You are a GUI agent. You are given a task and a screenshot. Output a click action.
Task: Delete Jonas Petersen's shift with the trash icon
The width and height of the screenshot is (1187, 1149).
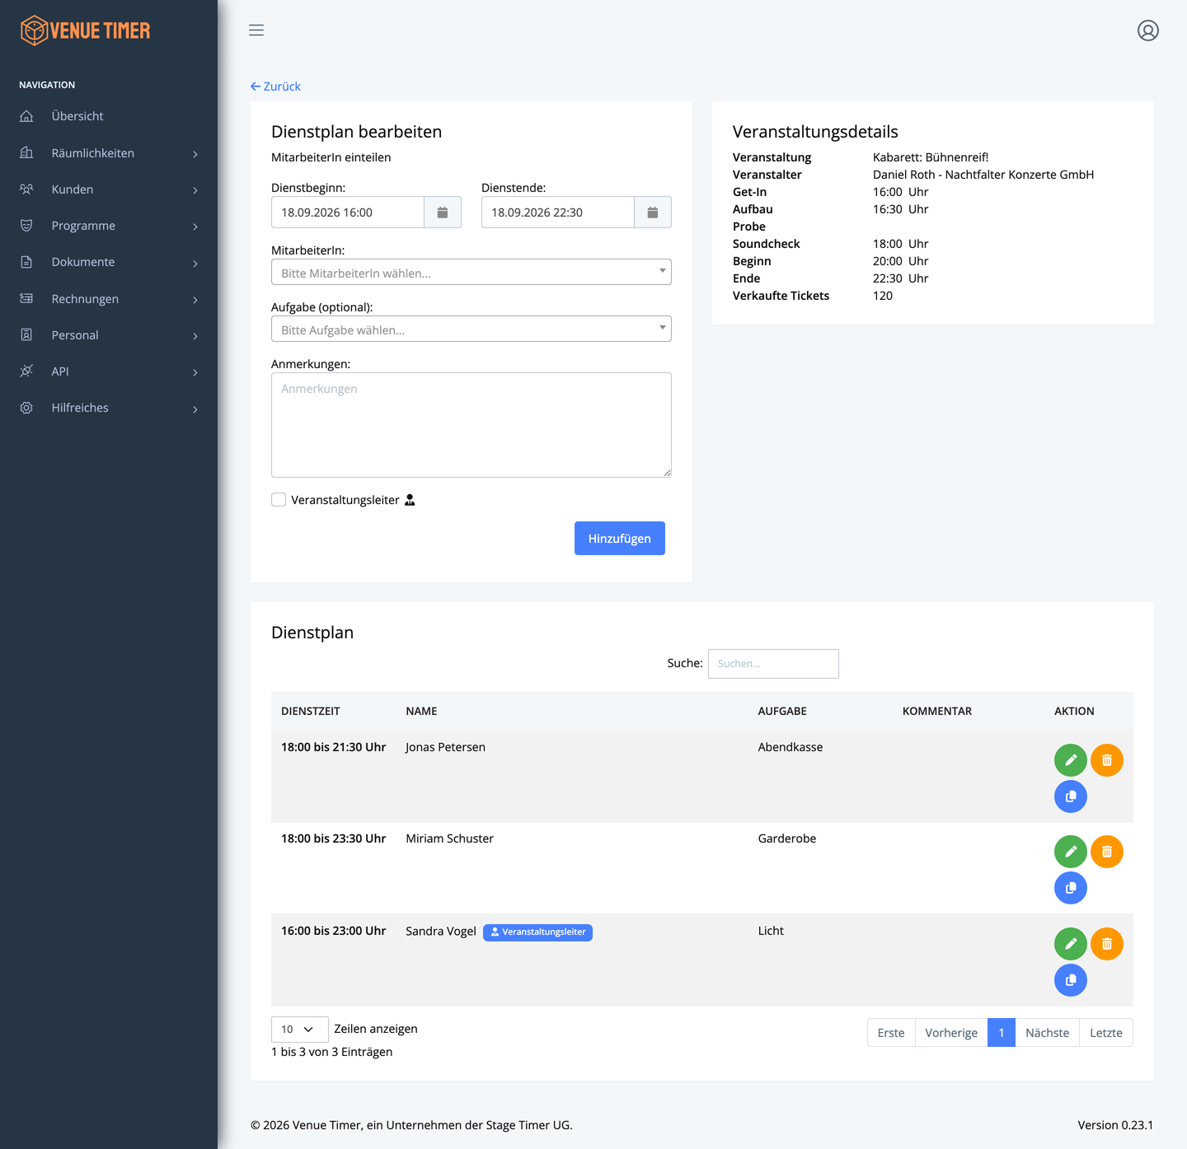1107,760
